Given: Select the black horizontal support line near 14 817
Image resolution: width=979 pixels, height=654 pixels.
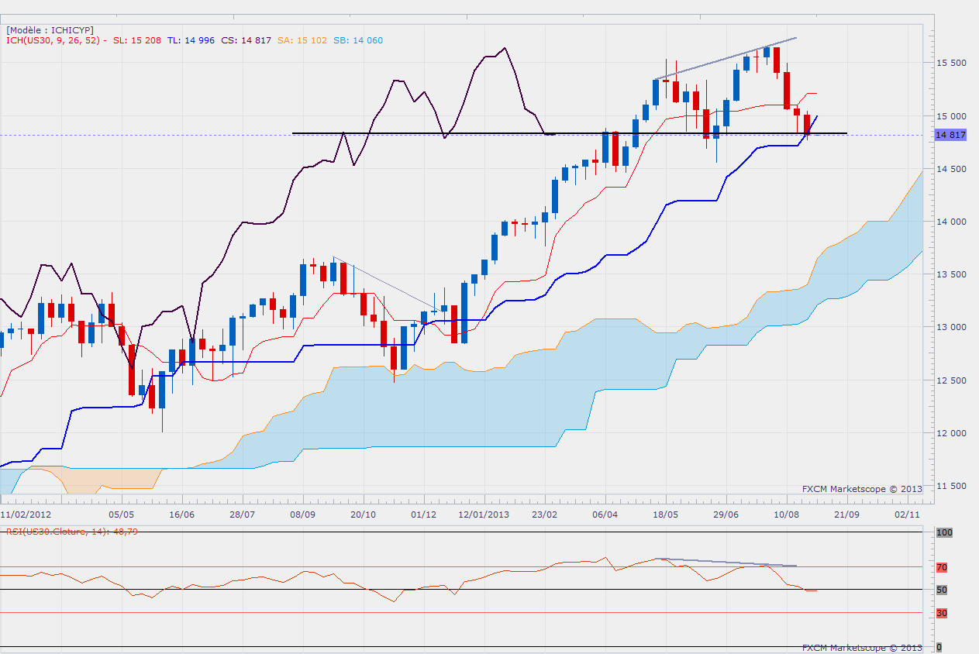Looking at the screenshot, I should (569, 133).
